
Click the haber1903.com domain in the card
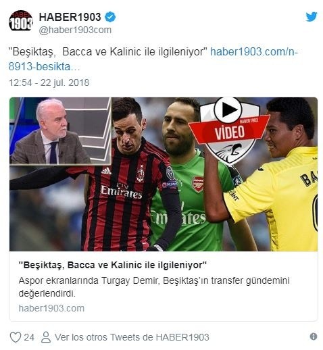click(51, 308)
